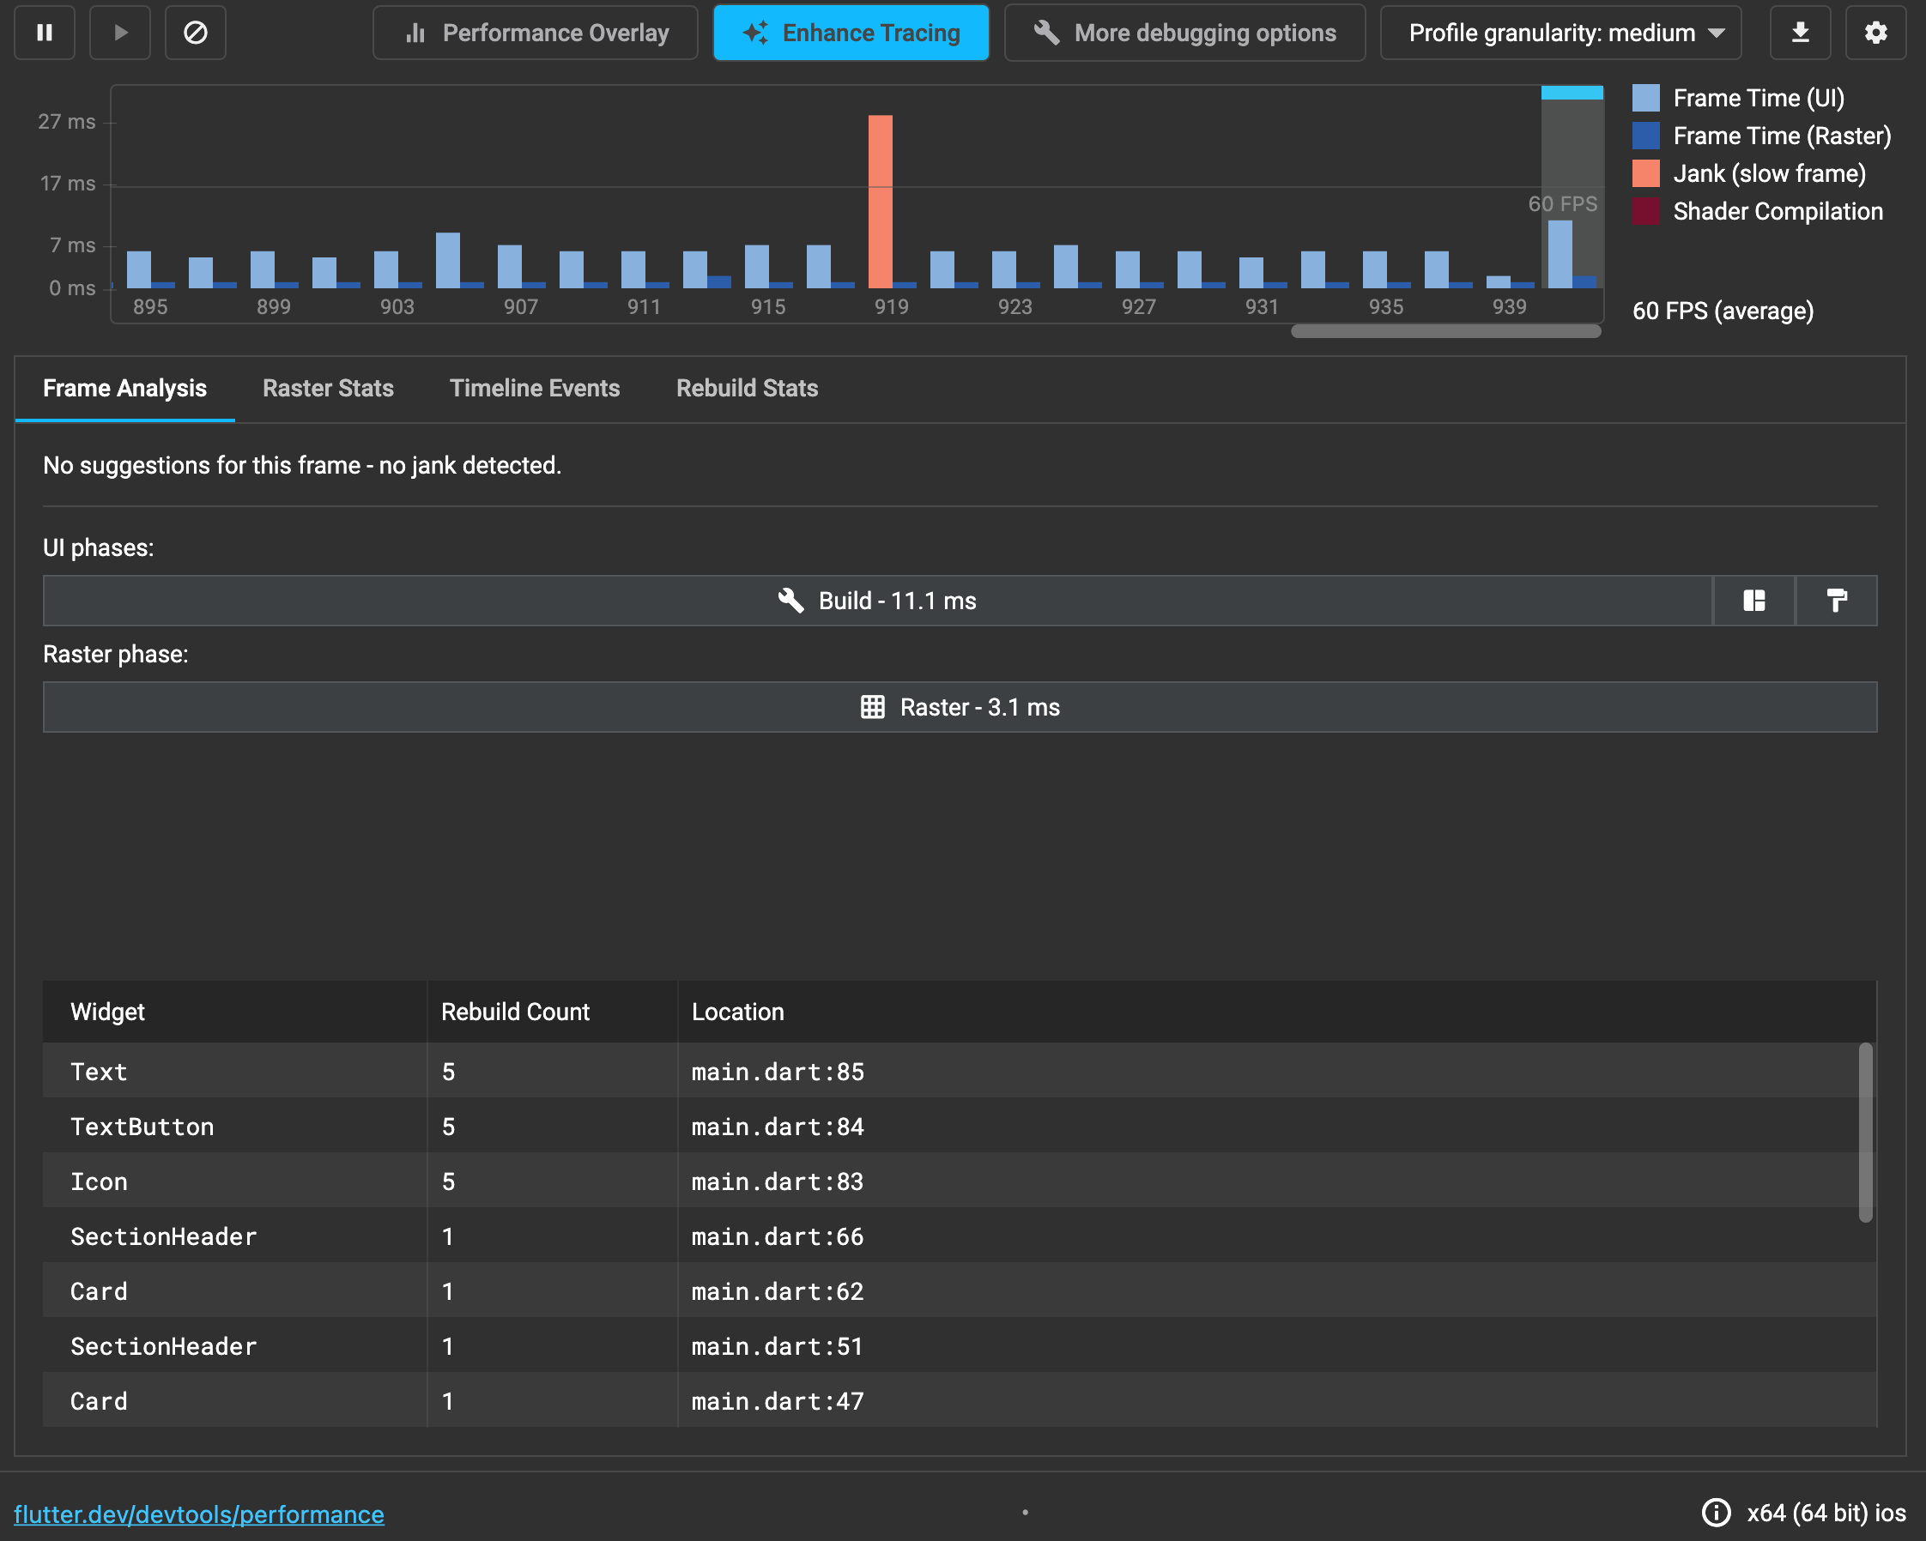Click the paint phase roller icon
Screen dimensions: 1926x1541
tap(1836, 601)
